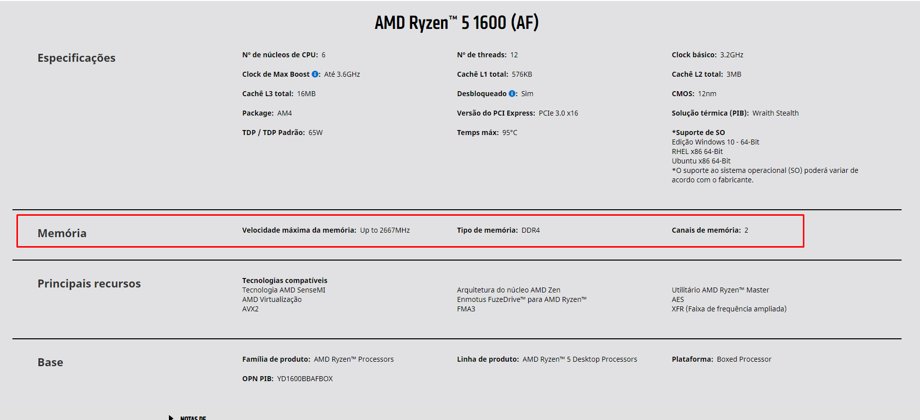Click the Tecnologia AMD SenseMI entry
Image resolution: width=920 pixels, height=420 pixels.
[284, 290]
